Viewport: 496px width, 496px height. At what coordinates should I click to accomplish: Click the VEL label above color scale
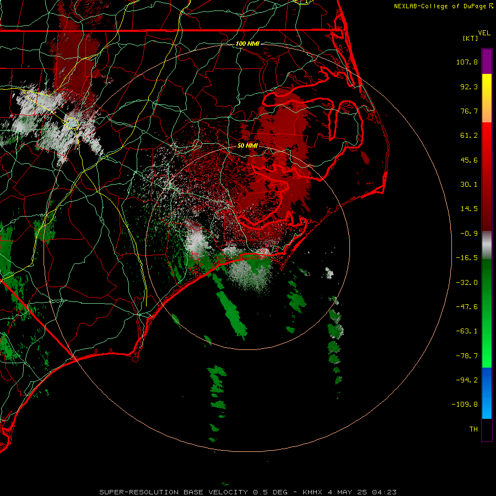[484, 33]
